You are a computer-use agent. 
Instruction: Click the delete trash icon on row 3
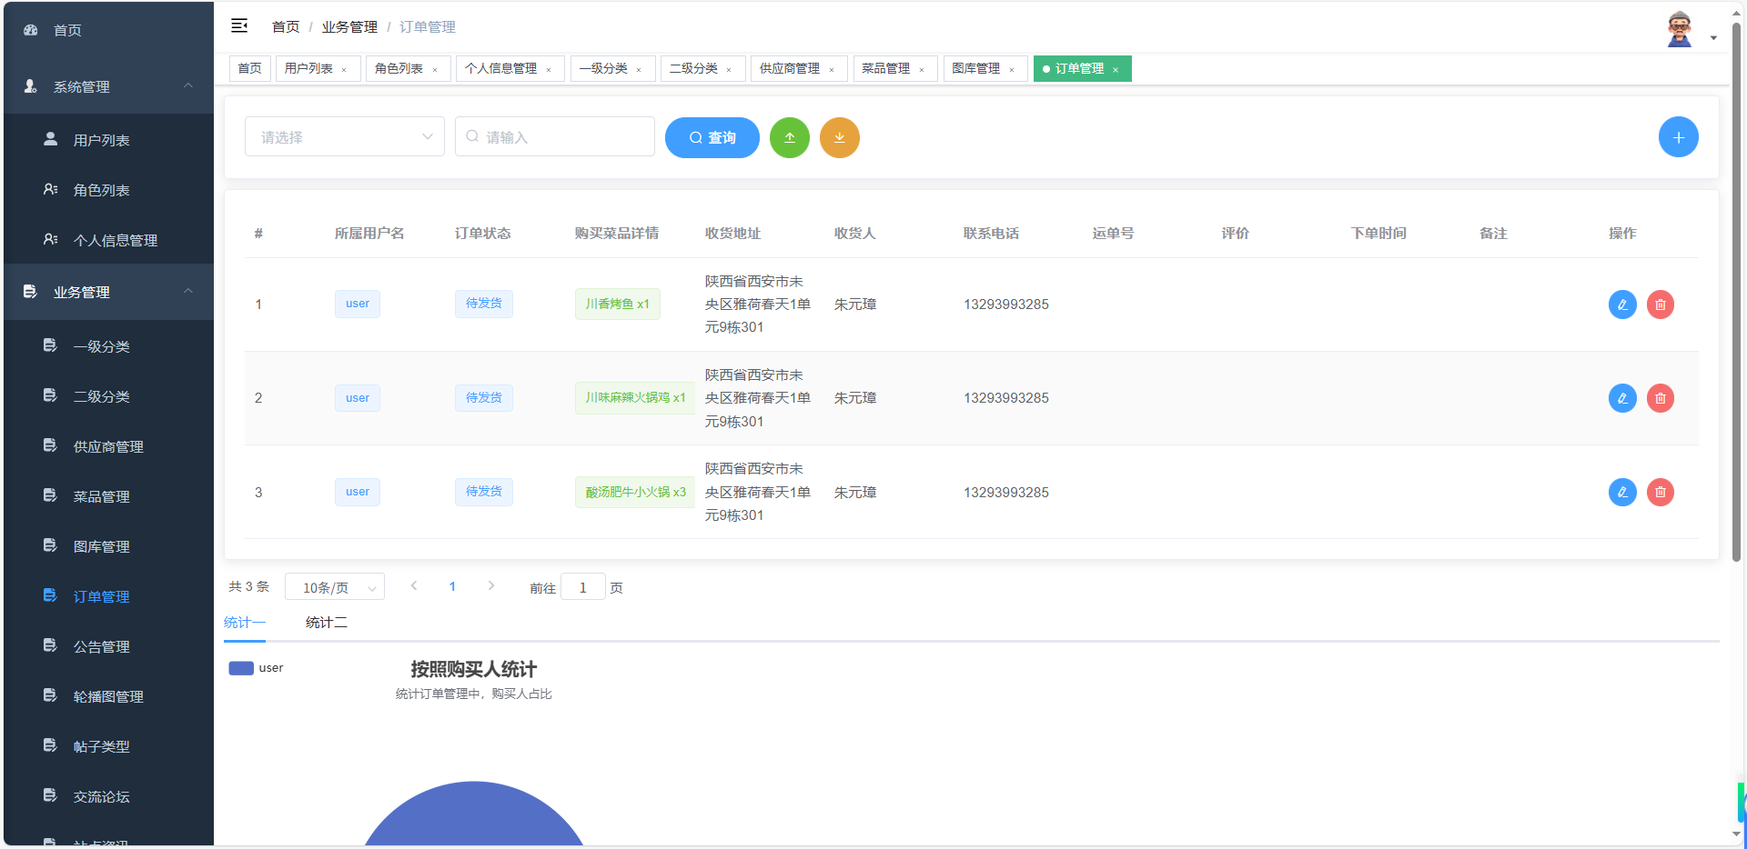1661,492
